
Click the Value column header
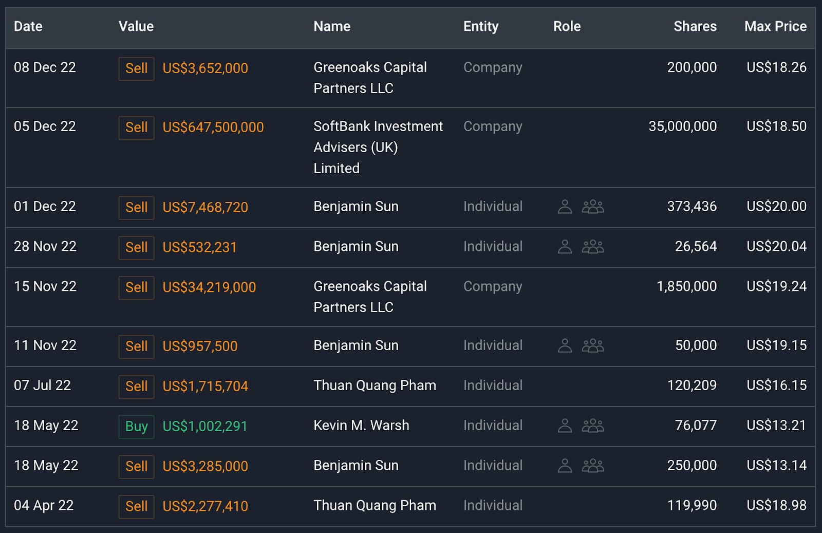[x=136, y=27]
